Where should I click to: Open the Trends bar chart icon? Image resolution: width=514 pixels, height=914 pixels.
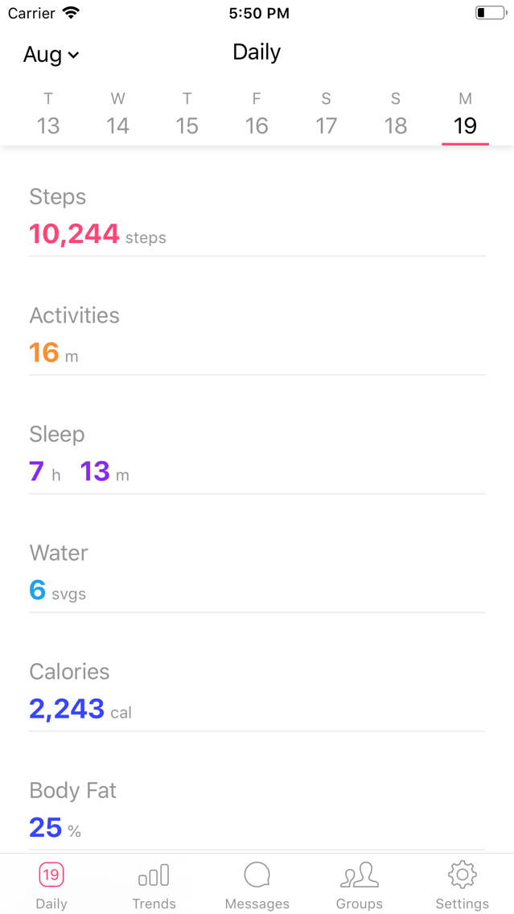(154, 875)
